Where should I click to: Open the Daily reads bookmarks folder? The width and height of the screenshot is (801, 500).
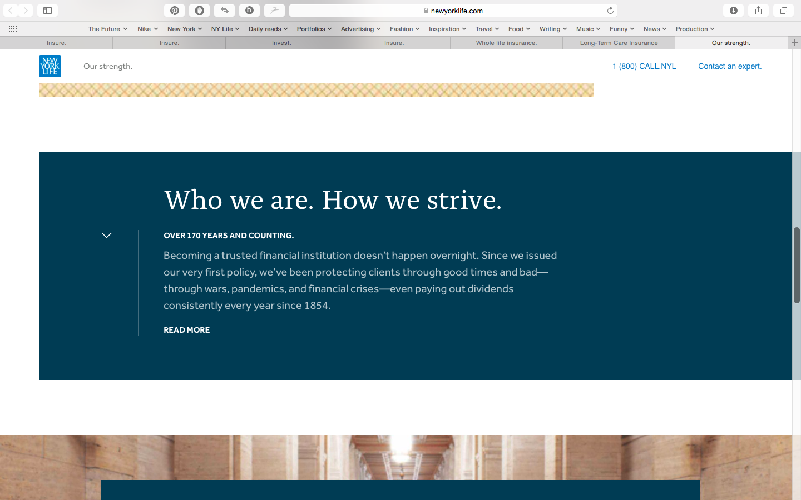[268, 29]
